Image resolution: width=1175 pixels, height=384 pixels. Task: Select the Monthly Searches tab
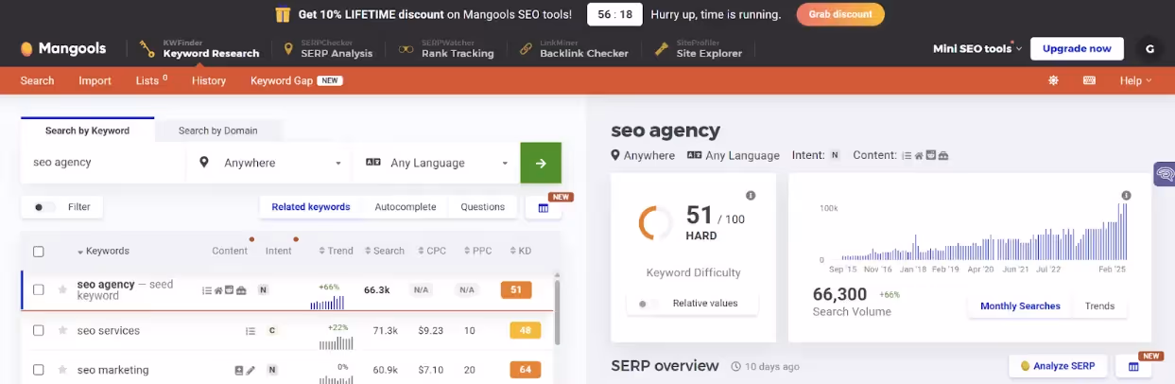tap(1020, 306)
